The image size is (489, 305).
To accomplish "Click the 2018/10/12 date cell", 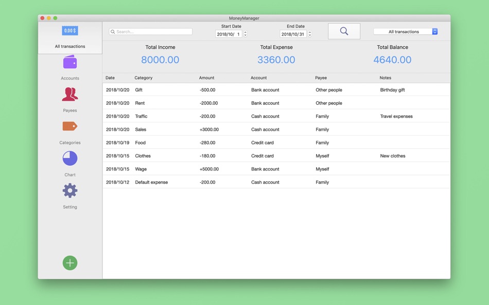I will (x=117, y=182).
